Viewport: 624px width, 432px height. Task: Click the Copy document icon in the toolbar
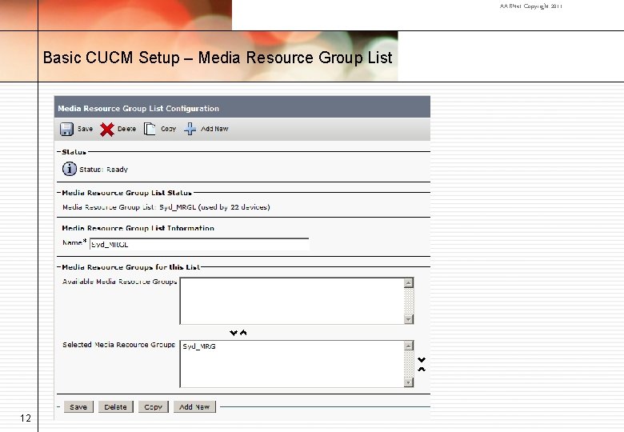(150, 129)
